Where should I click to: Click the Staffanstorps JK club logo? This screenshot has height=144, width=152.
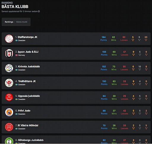tap(9, 39)
